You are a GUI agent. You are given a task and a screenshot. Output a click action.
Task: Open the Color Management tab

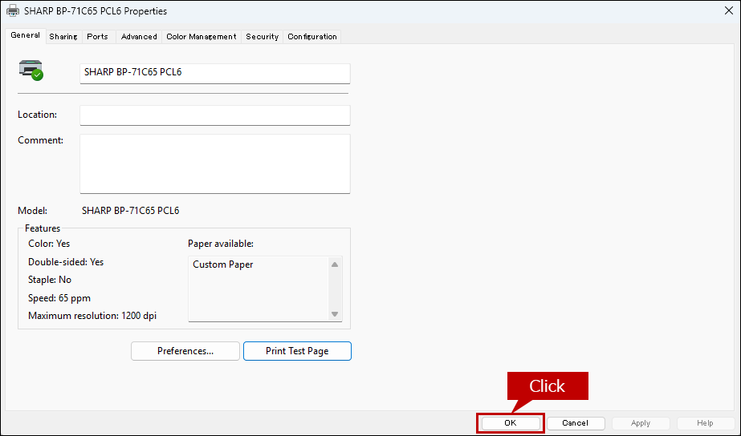202,36
